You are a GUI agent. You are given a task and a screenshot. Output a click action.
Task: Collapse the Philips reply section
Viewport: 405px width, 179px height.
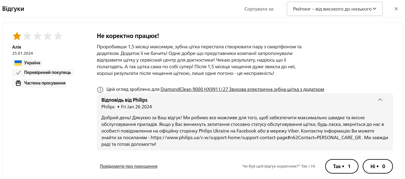pyautogui.click(x=380, y=100)
